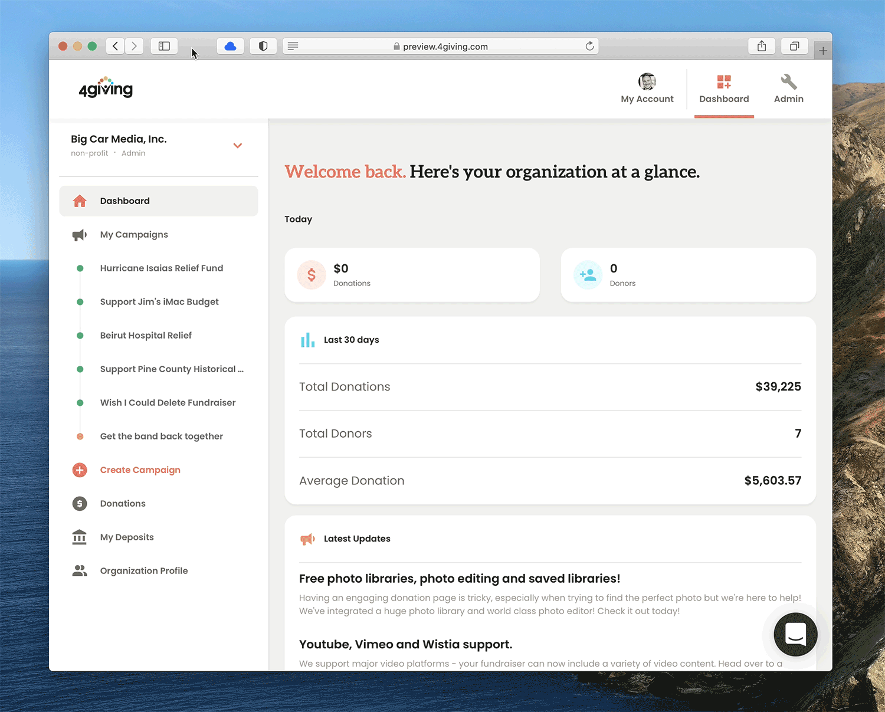Open the Admin wrench tab
This screenshot has height=712, width=885.
tap(789, 90)
